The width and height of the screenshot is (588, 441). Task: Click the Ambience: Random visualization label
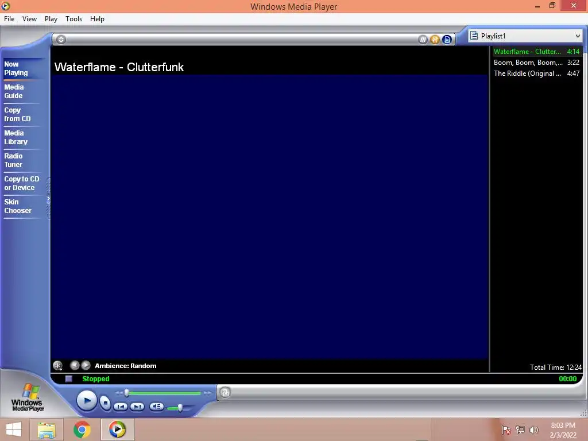tap(126, 366)
